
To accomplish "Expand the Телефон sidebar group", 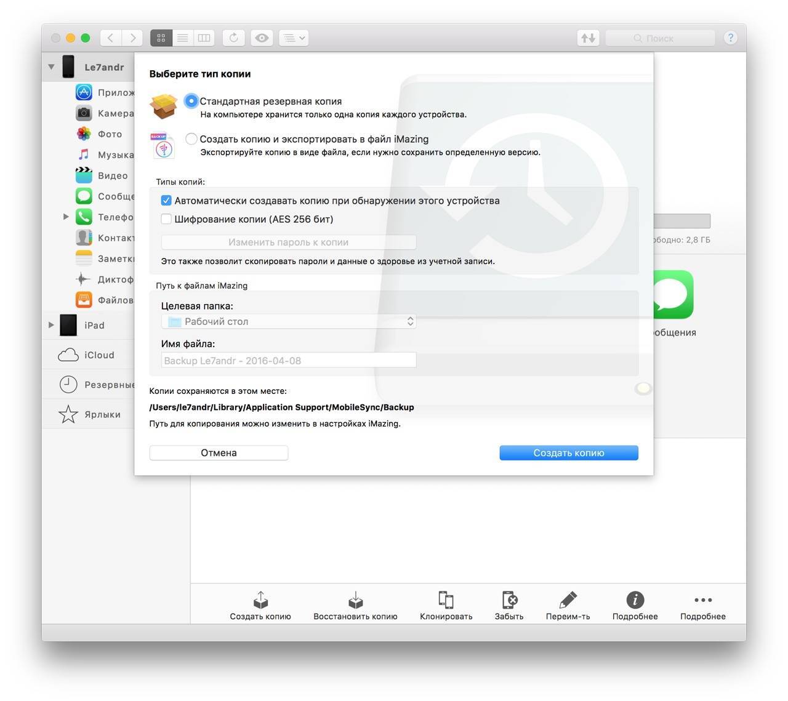I will click(x=66, y=217).
